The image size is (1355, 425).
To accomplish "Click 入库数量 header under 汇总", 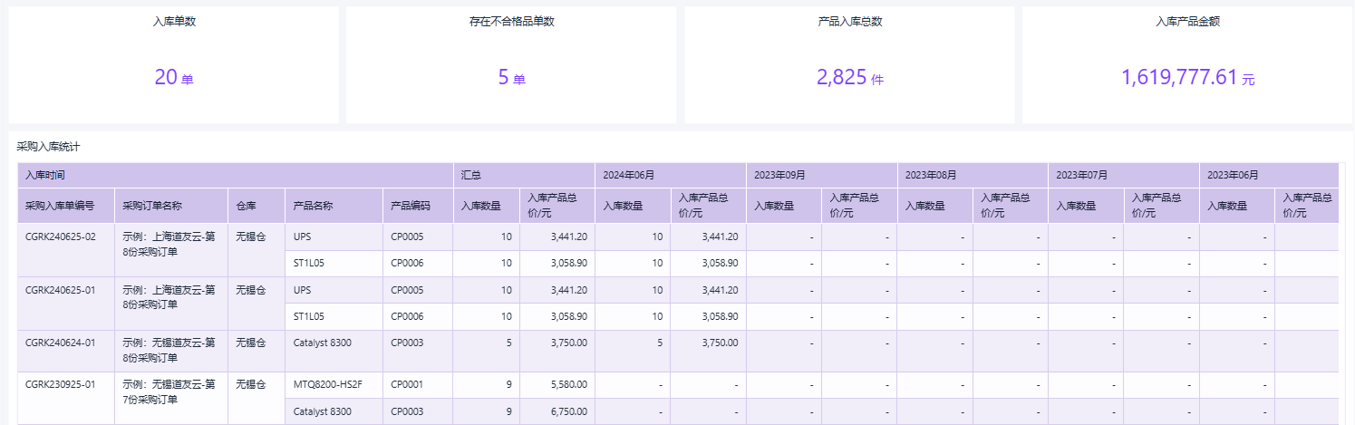I will coord(487,206).
